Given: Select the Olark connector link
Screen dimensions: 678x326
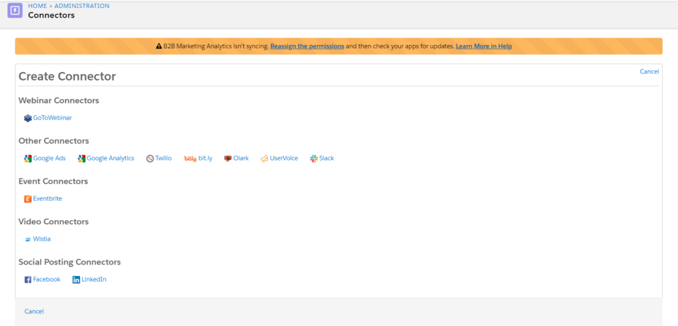Looking at the screenshot, I should click(241, 158).
